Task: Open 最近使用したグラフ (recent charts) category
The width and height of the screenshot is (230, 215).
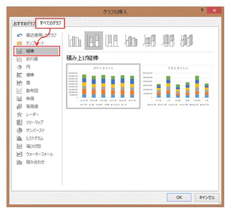Action: pyautogui.click(x=37, y=35)
